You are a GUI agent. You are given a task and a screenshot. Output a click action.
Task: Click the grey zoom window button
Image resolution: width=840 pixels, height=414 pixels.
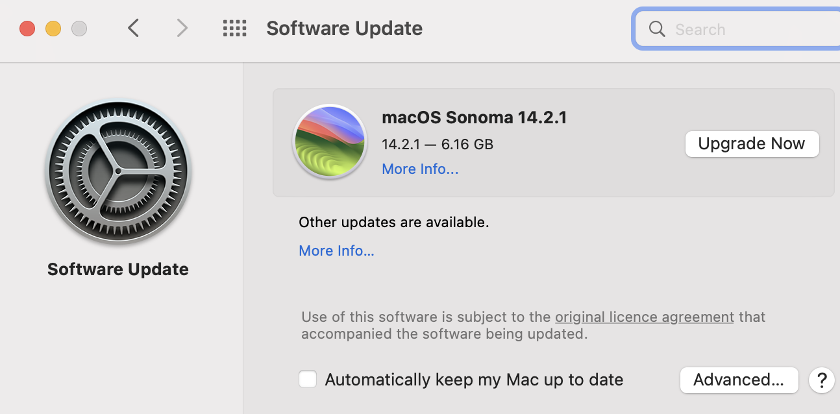79,29
